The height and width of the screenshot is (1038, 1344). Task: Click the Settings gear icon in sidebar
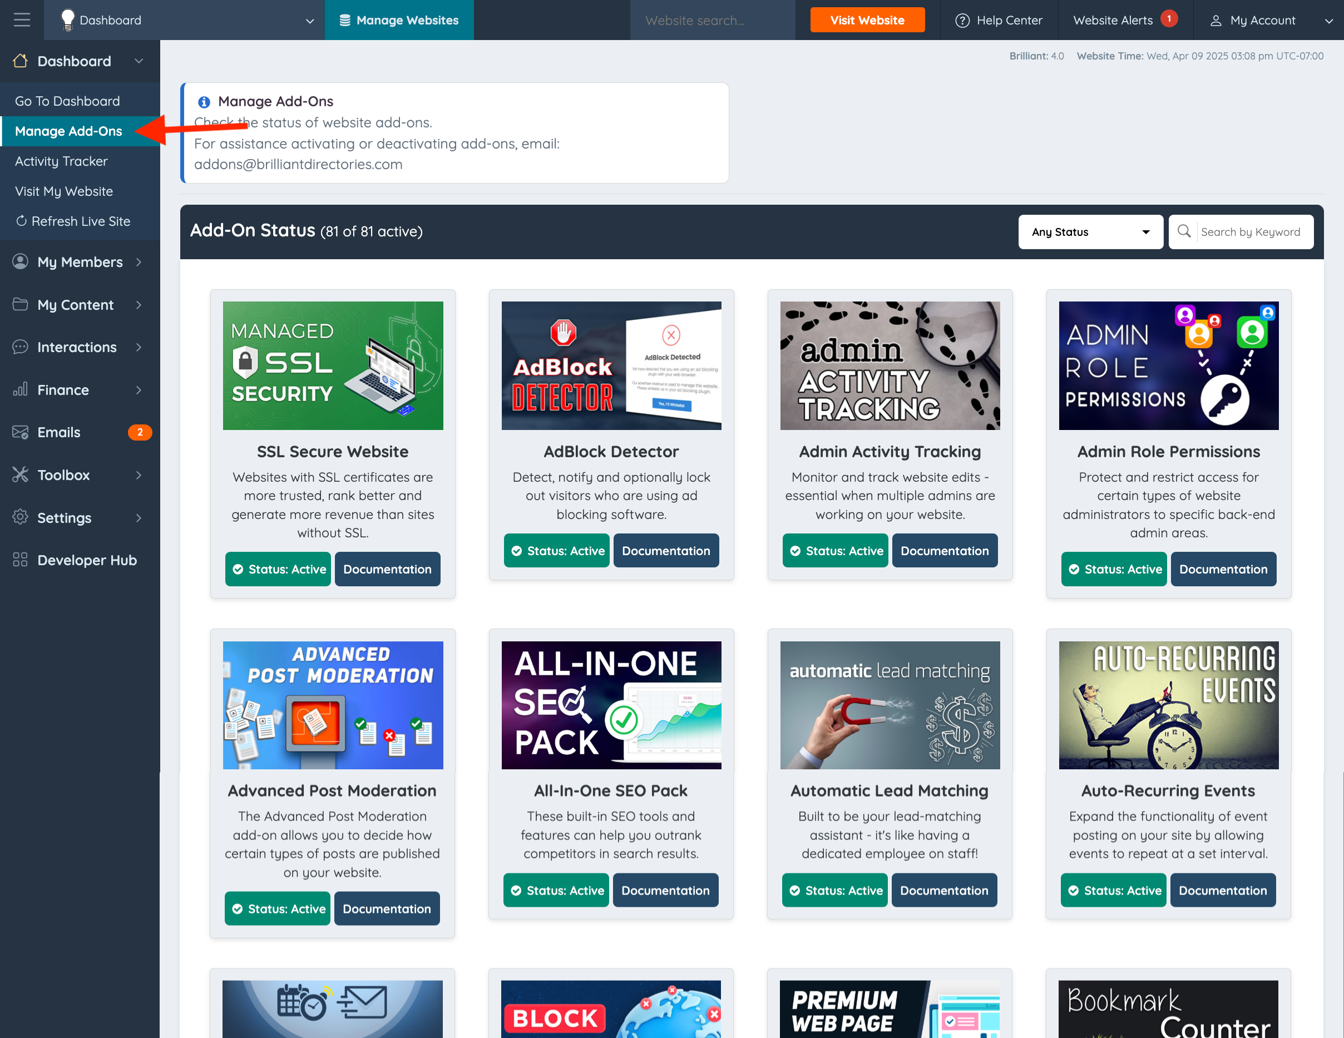(x=21, y=517)
